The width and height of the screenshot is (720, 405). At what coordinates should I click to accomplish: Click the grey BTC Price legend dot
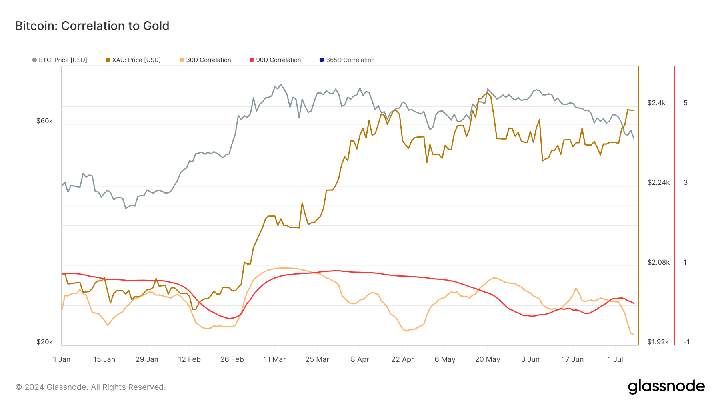click(x=34, y=60)
